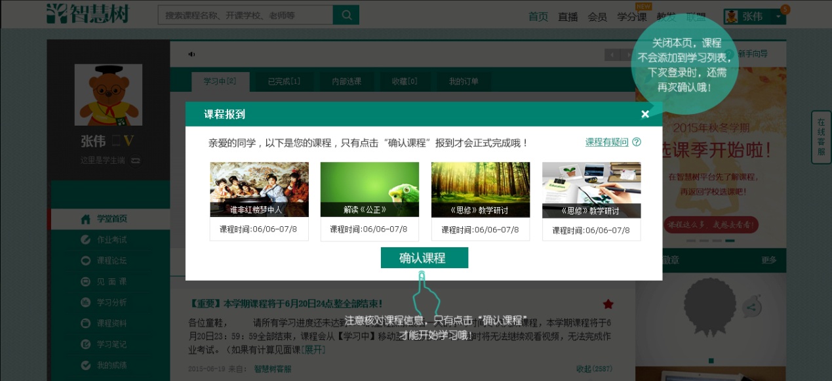Screen dimensions: 832x381
Task: Click the 我的成绩 checkmark icon
Action: [x=85, y=365]
